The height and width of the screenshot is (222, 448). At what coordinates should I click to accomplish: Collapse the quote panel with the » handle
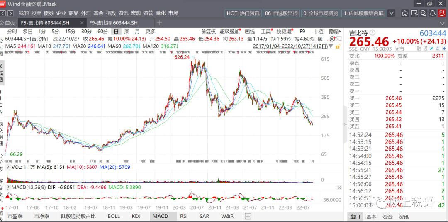coord(345,124)
